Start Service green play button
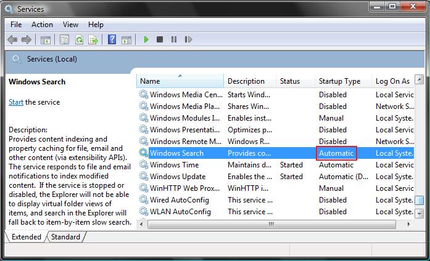This screenshot has height=261, width=430. tap(146, 39)
